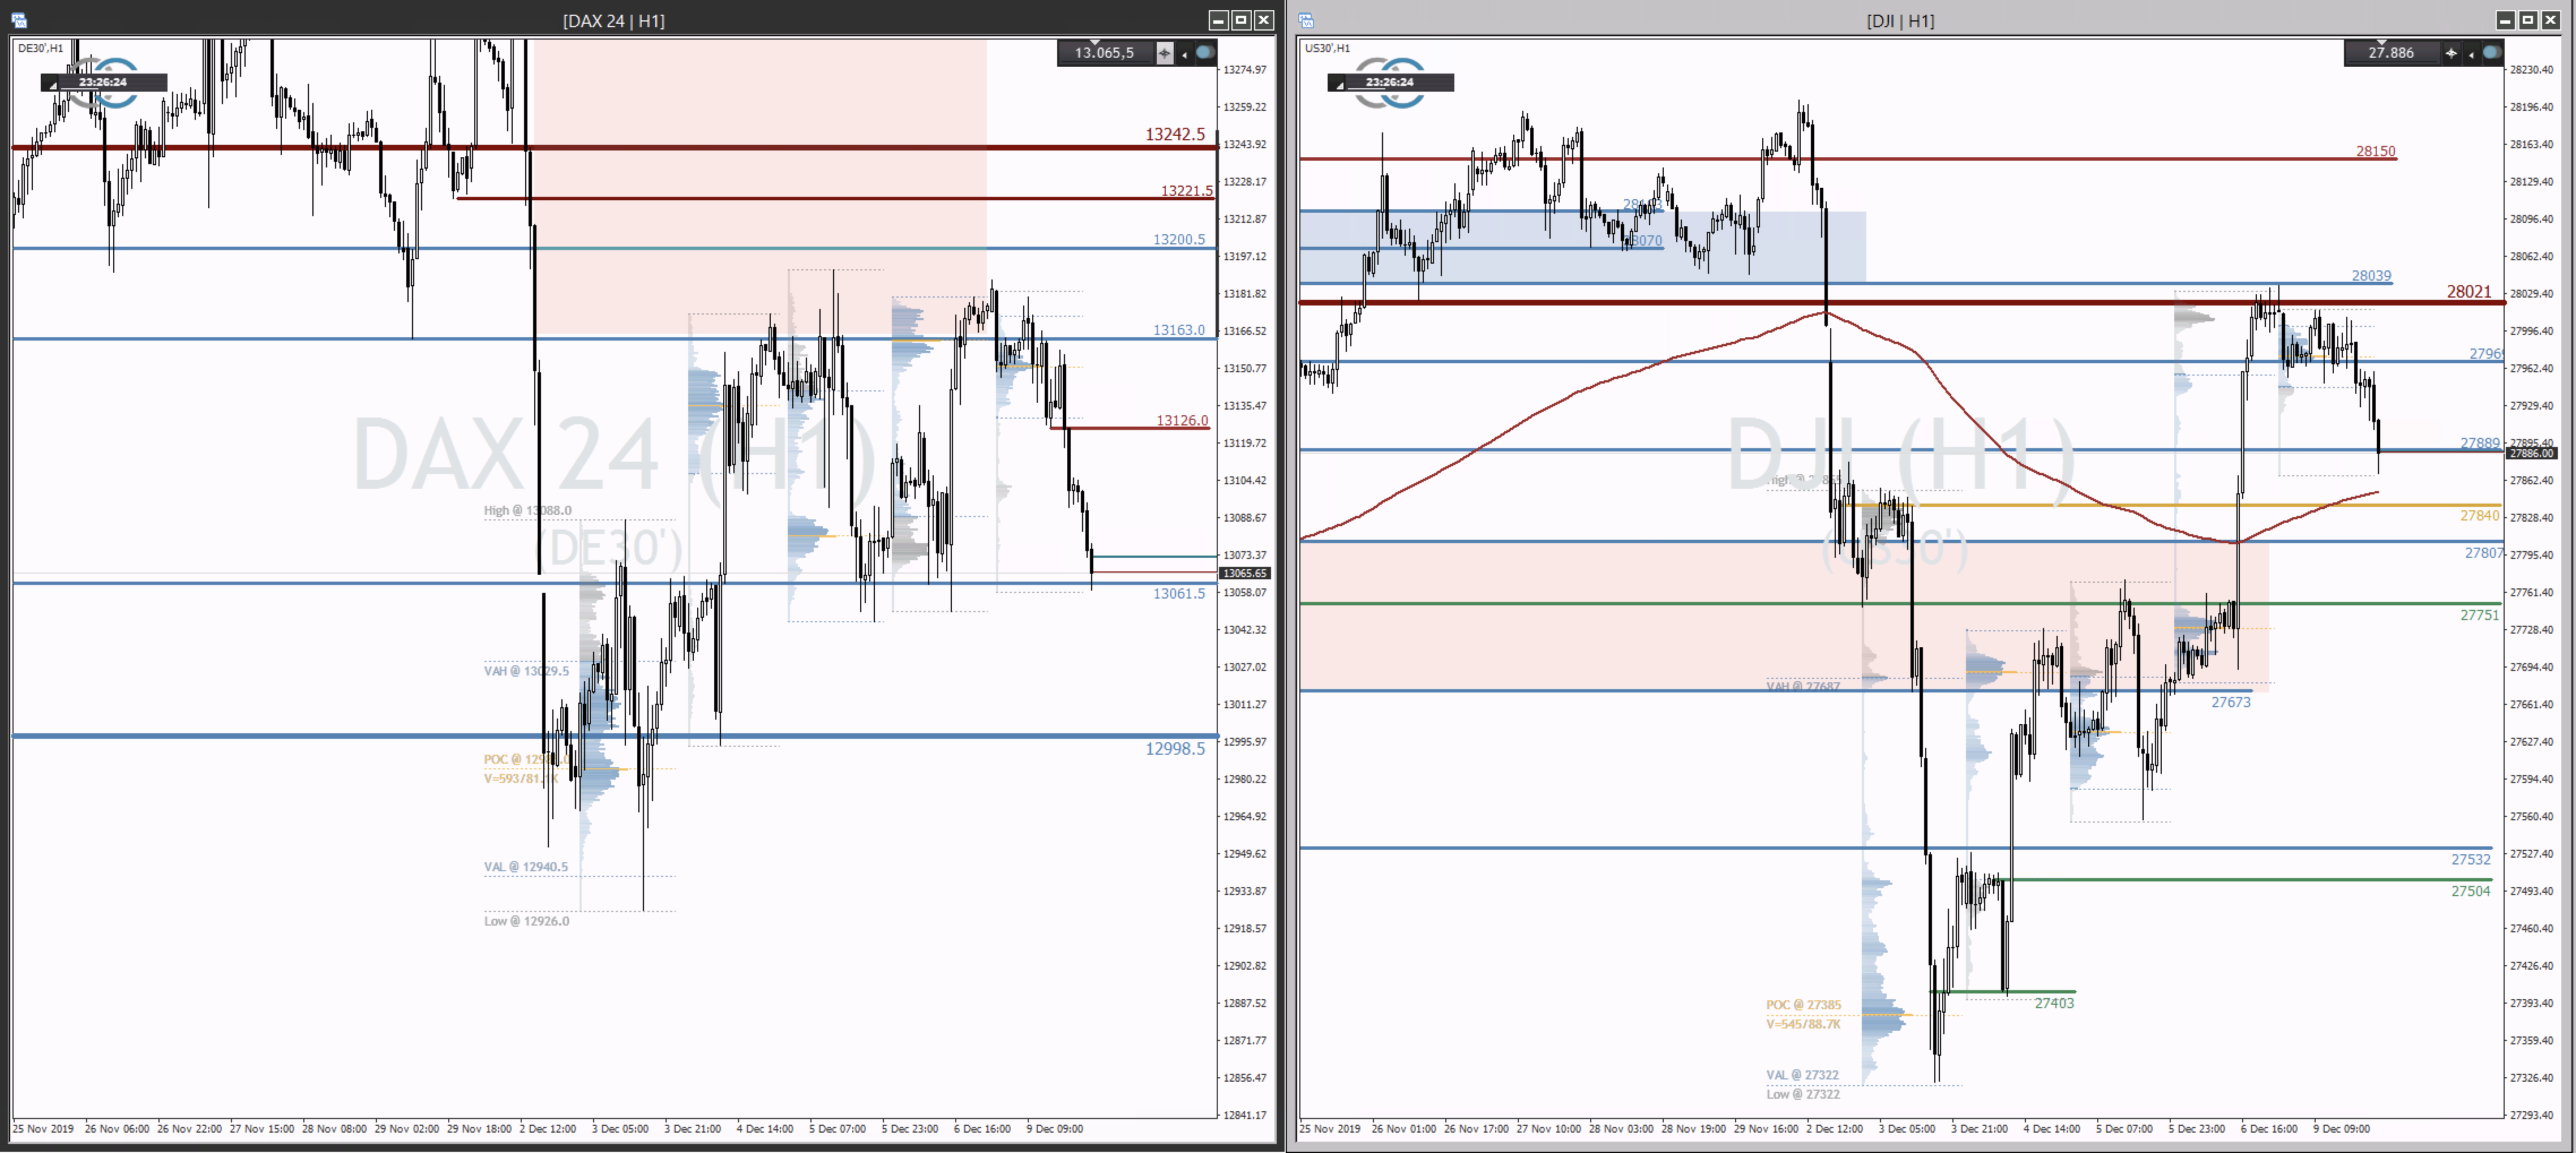This screenshot has width=2576, height=1153.
Task: Select the 28021 dark red level label
Action: click(2469, 291)
